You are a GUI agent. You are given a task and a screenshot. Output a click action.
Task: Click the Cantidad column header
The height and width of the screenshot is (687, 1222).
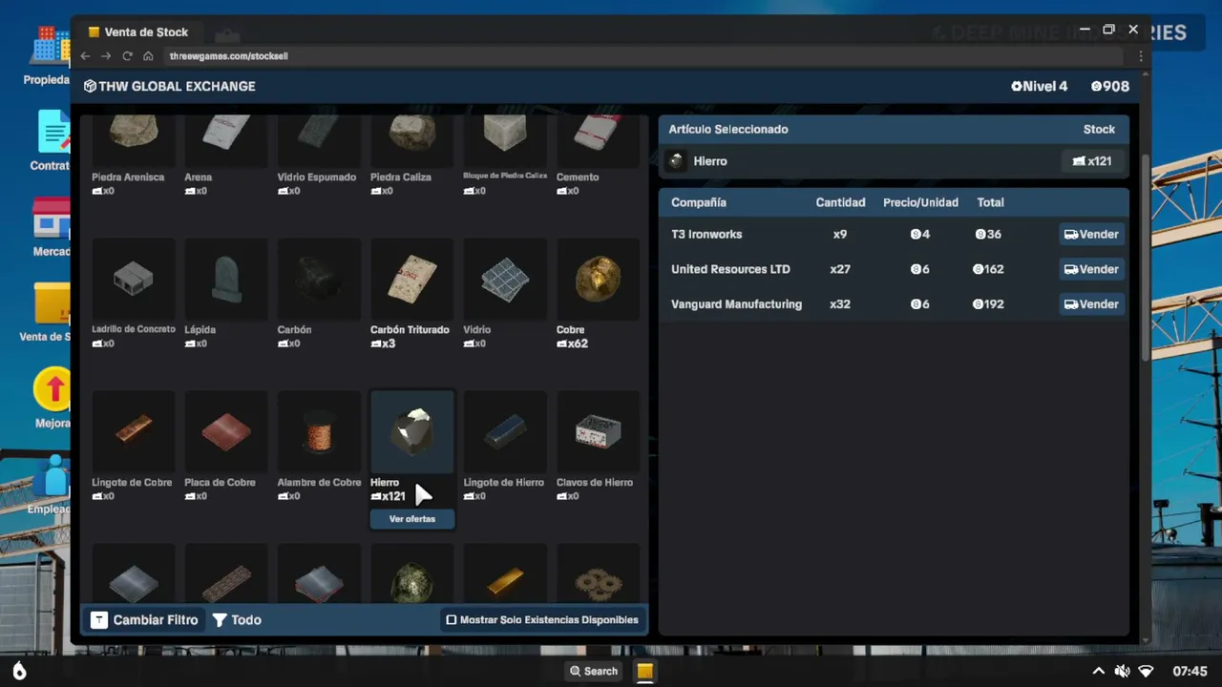(840, 202)
